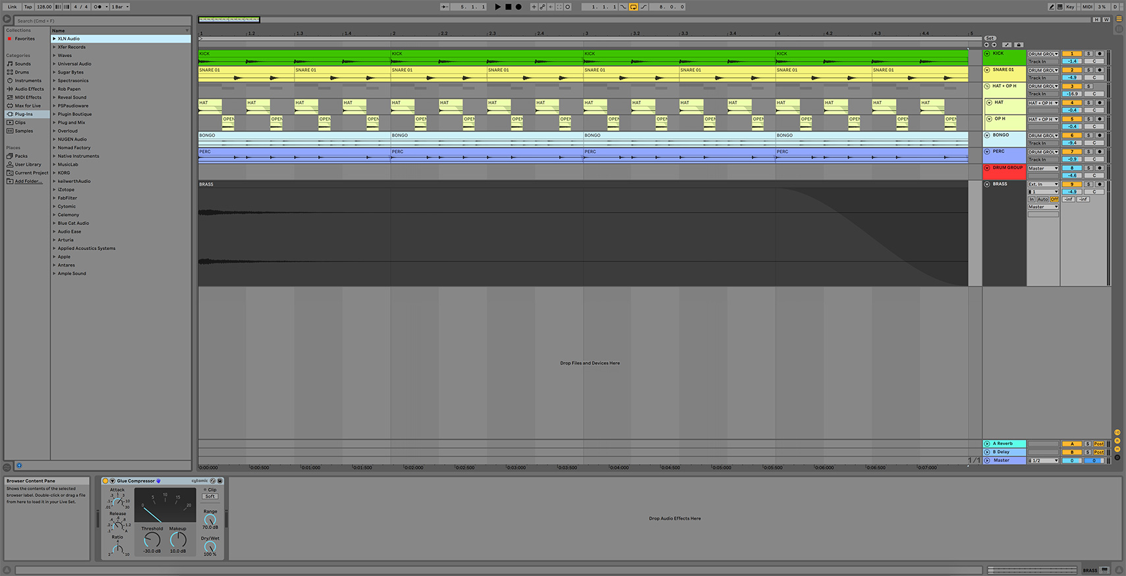This screenshot has height=576, width=1126.
Task: Click the Lock Envelopes padlock icon
Action: 1019,45
